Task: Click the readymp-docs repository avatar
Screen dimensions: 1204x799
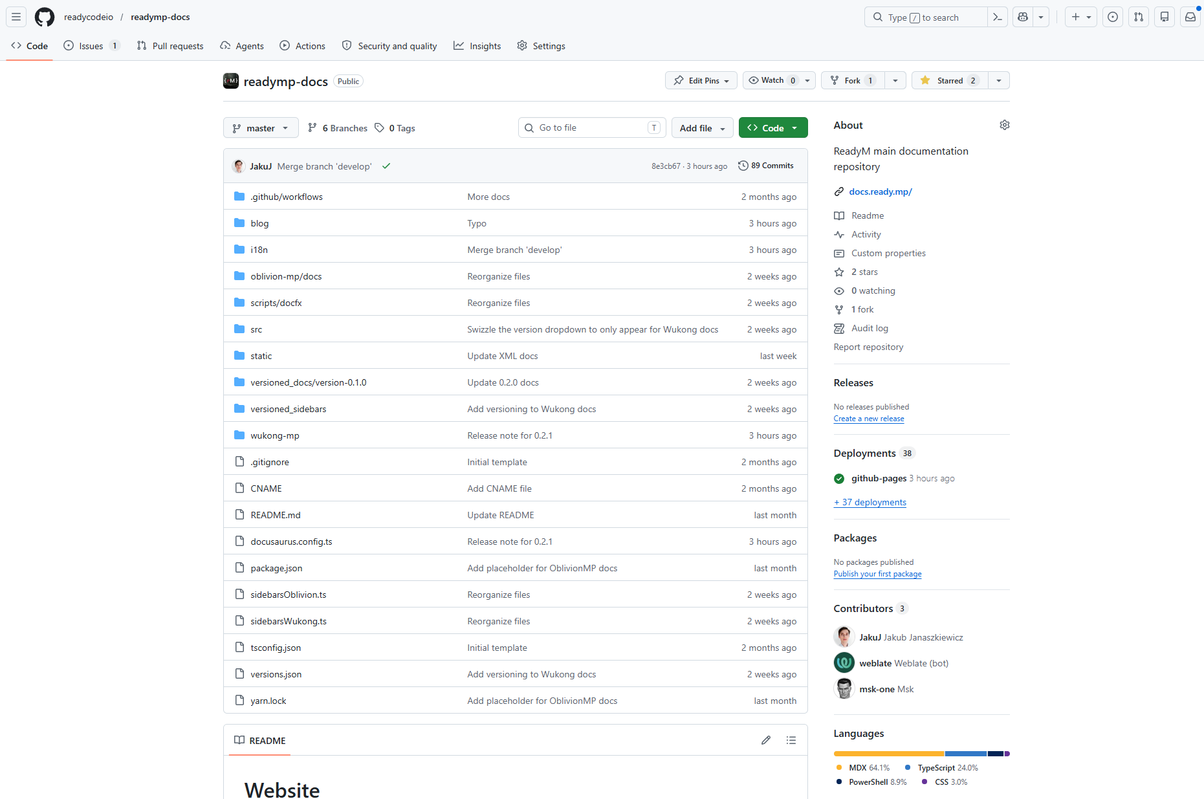Action: tap(231, 81)
